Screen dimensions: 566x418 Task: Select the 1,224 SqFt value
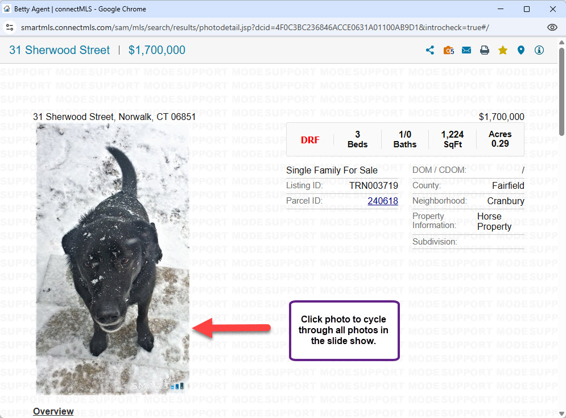pyautogui.click(x=452, y=139)
